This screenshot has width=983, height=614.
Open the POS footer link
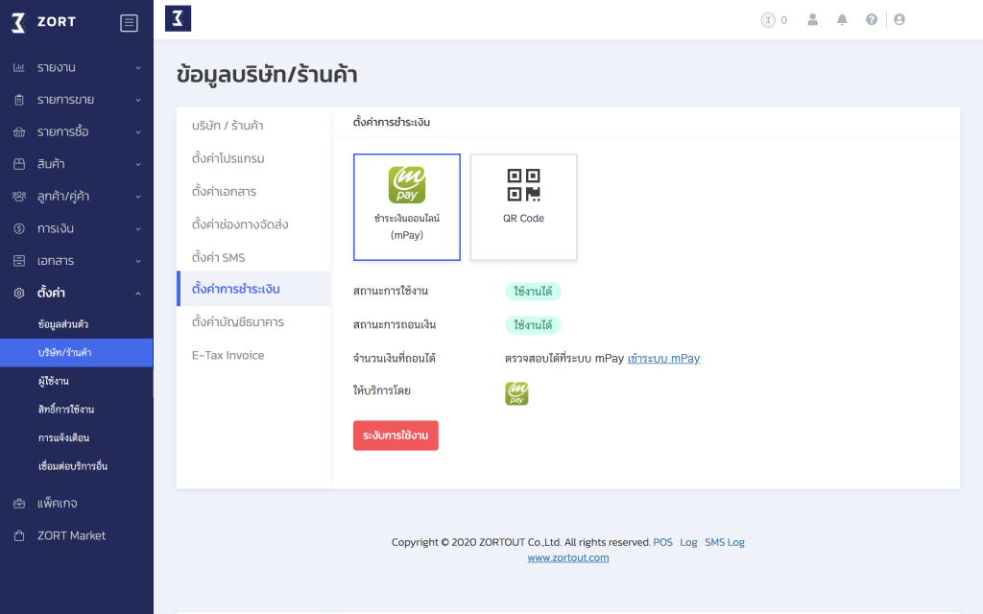point(662,543)
